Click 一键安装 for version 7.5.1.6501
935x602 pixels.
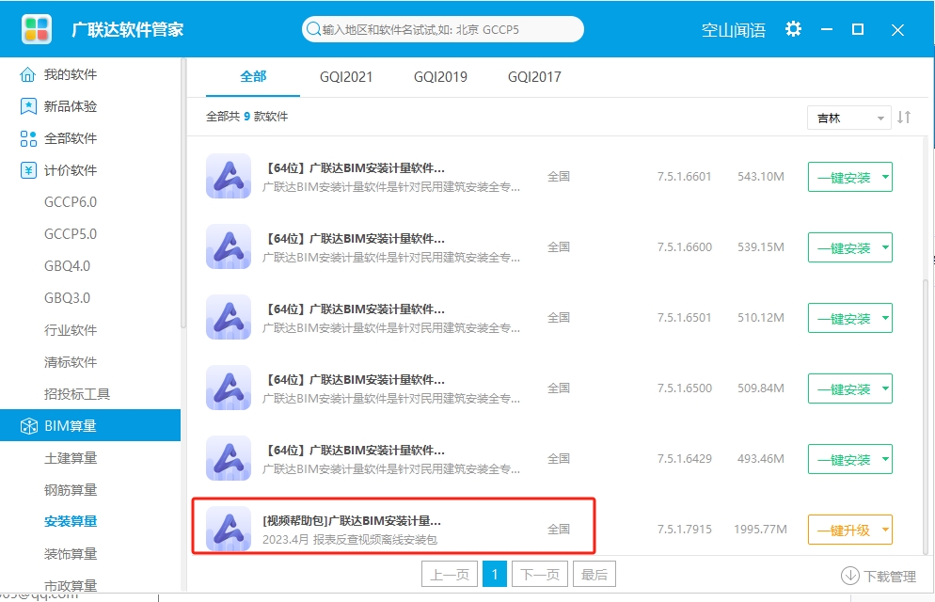[x=844, y=318]
